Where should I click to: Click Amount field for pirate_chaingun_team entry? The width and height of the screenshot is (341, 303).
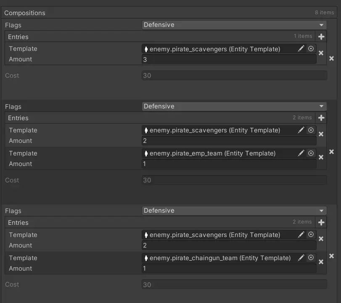click(x=229, y=269)
